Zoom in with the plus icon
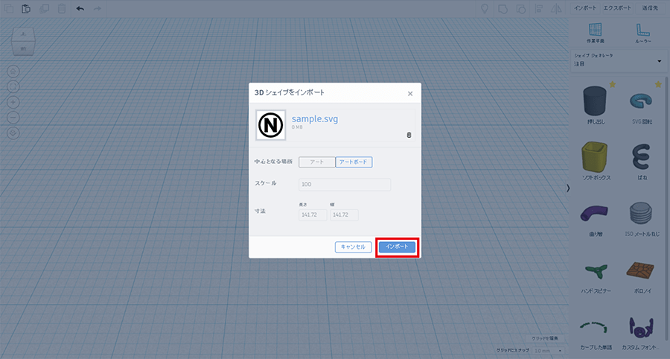The width and height of the screenshot is (670, 359). tap(13, 102)
